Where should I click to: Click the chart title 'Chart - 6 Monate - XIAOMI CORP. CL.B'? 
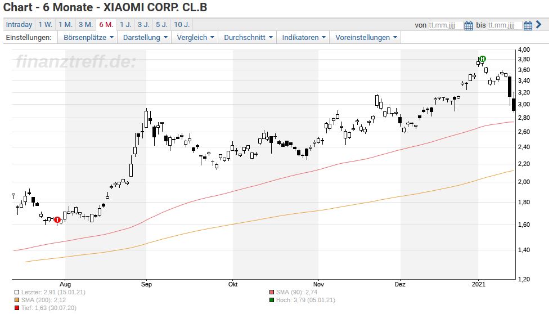pos(105,7)
